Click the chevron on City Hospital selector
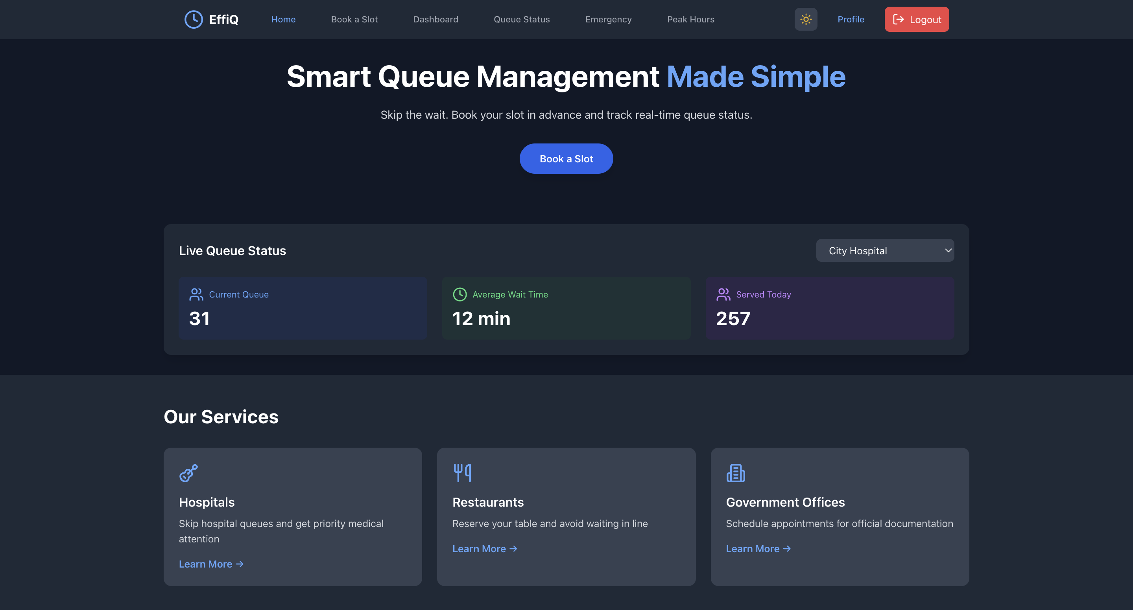Viewport: 1133px width, 610px height. [x=948, y=250]
